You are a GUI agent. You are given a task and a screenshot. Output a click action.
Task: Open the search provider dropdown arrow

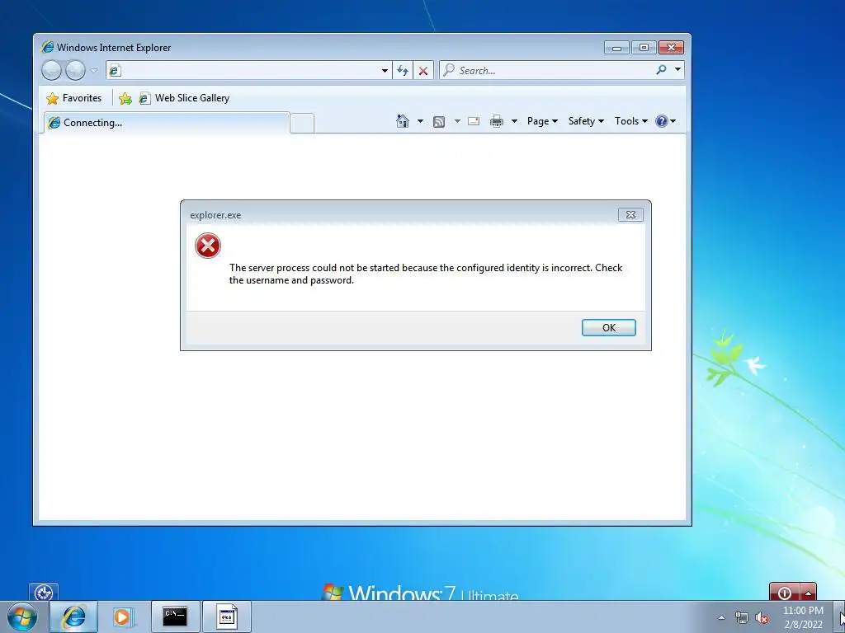point(678,70)
